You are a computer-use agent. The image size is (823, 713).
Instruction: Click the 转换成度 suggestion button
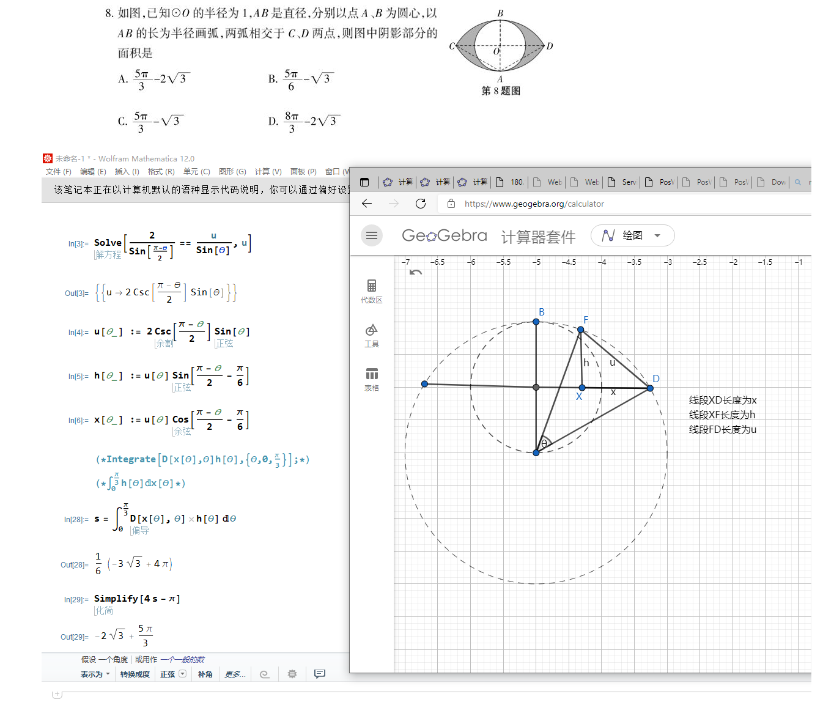[135, 673]
